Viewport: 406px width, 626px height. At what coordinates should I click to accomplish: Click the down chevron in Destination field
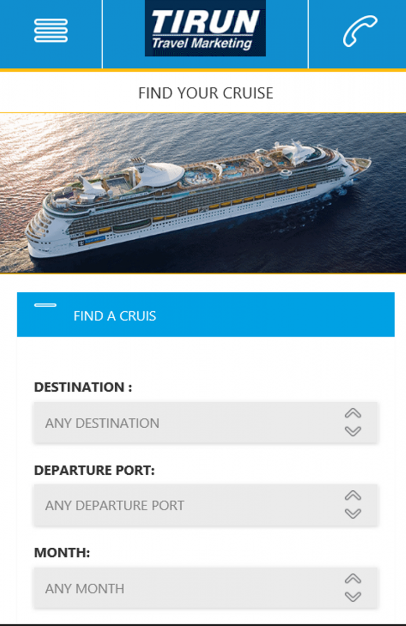click(x=353, y=431)
